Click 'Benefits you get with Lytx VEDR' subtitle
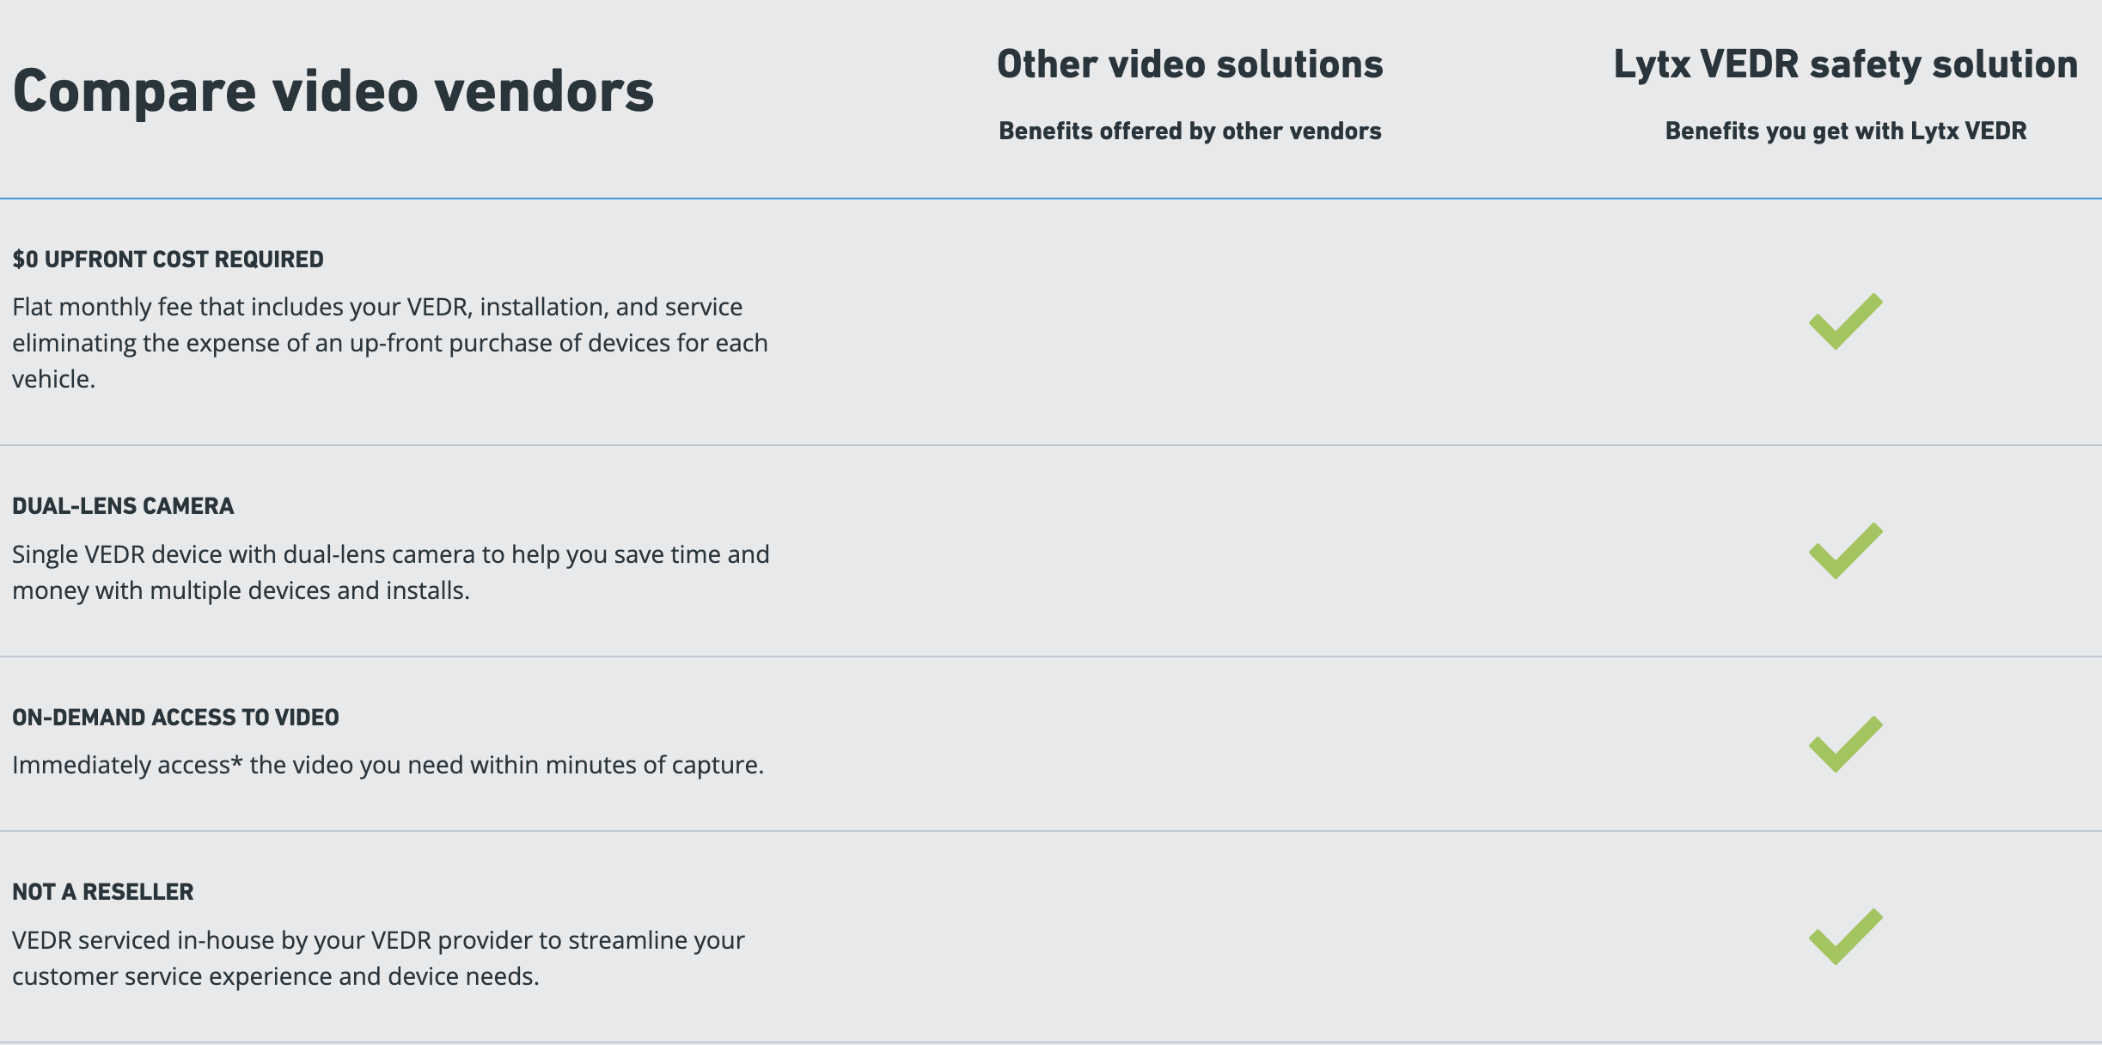The width and height of the screenshot is (2102, 1045). [1845, 131]
